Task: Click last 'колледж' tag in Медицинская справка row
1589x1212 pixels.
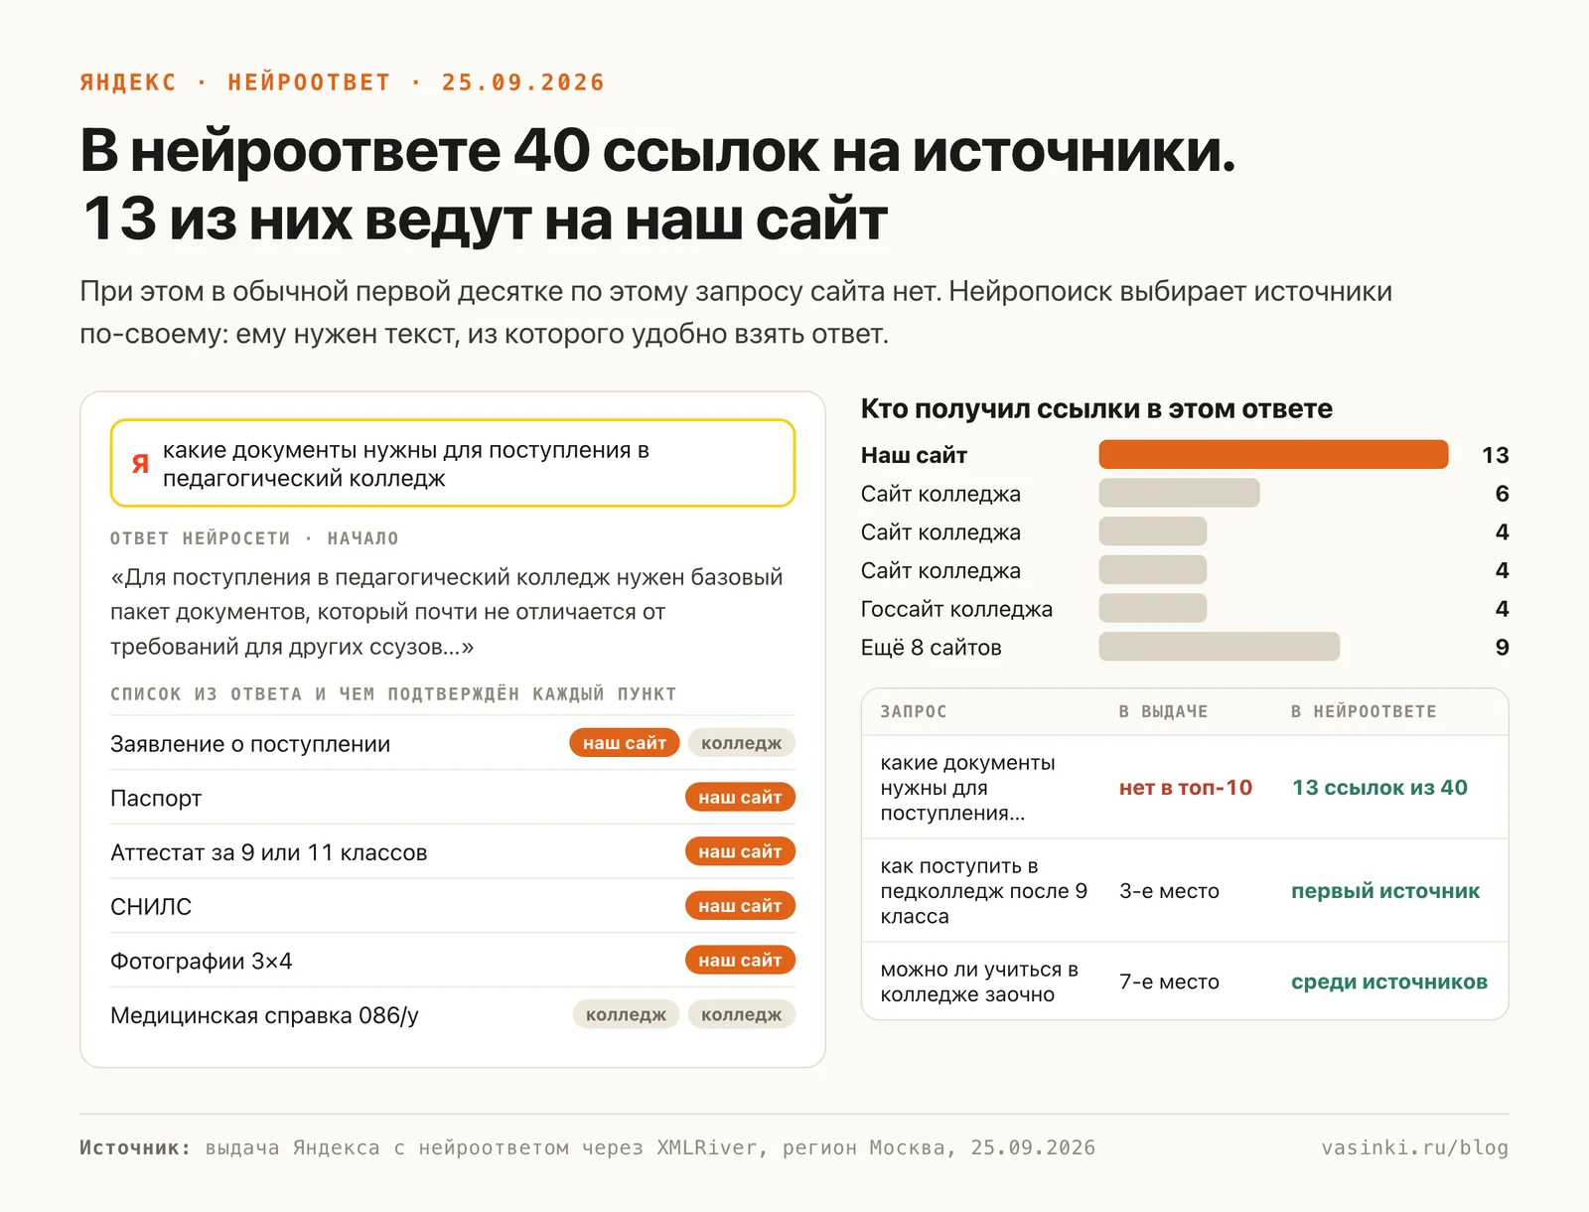Action: [742, 1014]
